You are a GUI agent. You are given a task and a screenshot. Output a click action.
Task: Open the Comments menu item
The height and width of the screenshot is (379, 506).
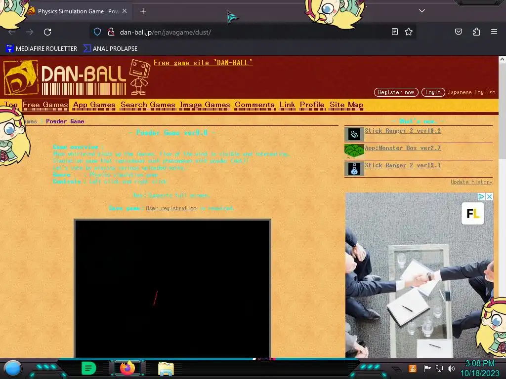coord(254,105)
